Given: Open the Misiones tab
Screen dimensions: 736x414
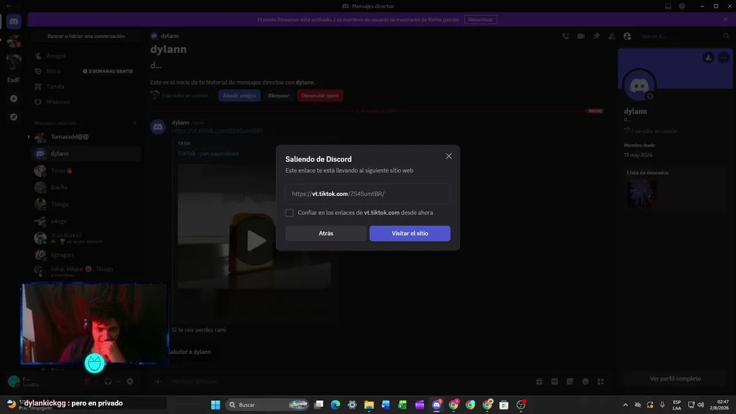Looking at the screenshot, I should (x=86, y=102).
